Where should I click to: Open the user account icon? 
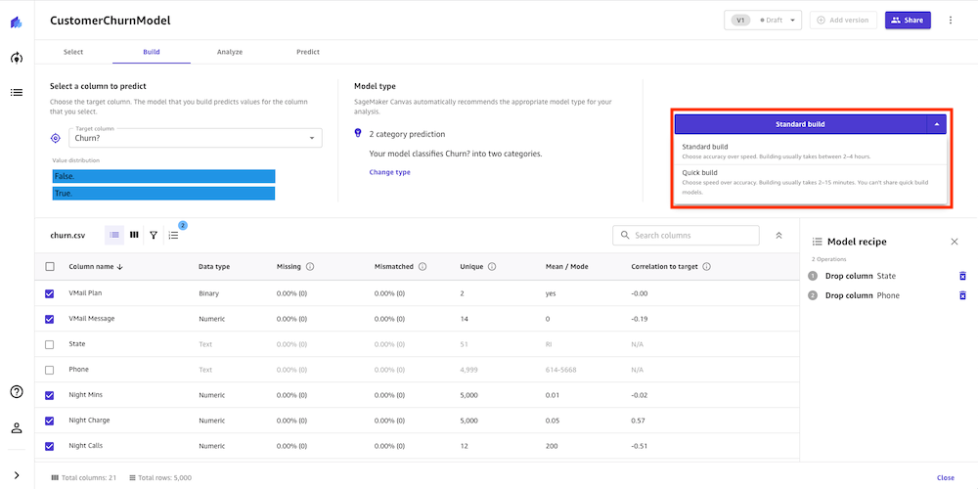click(x=17, y=428)
